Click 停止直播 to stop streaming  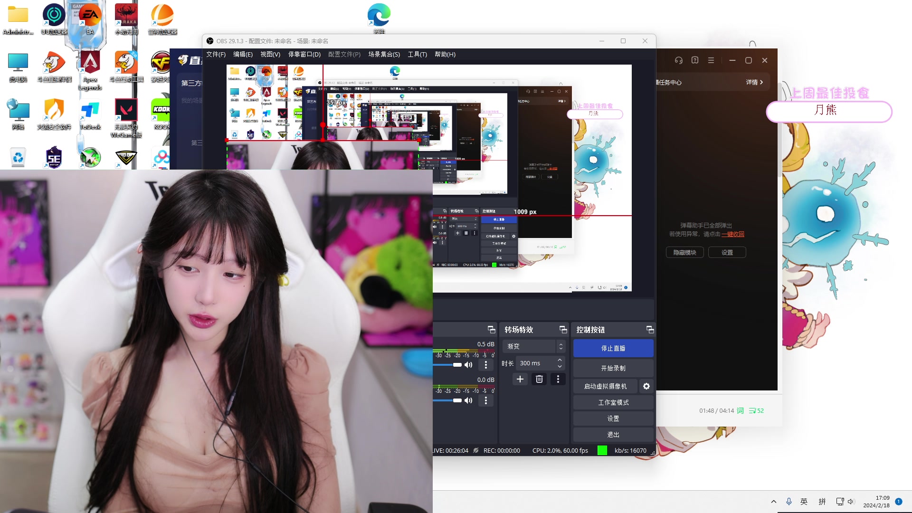613,348
